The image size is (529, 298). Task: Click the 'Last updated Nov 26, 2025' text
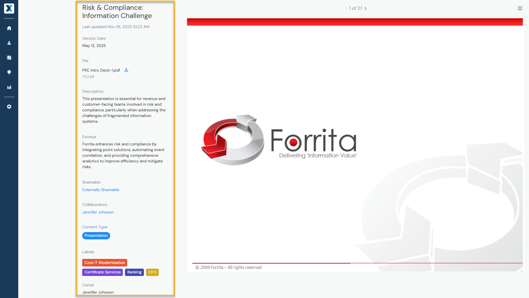(116, 27)
